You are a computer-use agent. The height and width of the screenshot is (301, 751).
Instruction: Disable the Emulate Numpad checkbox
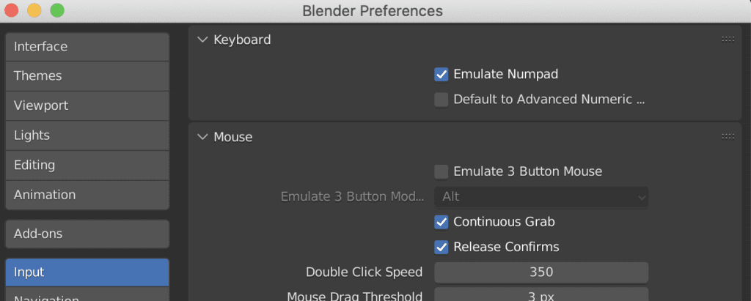click(x=441, y=75)
